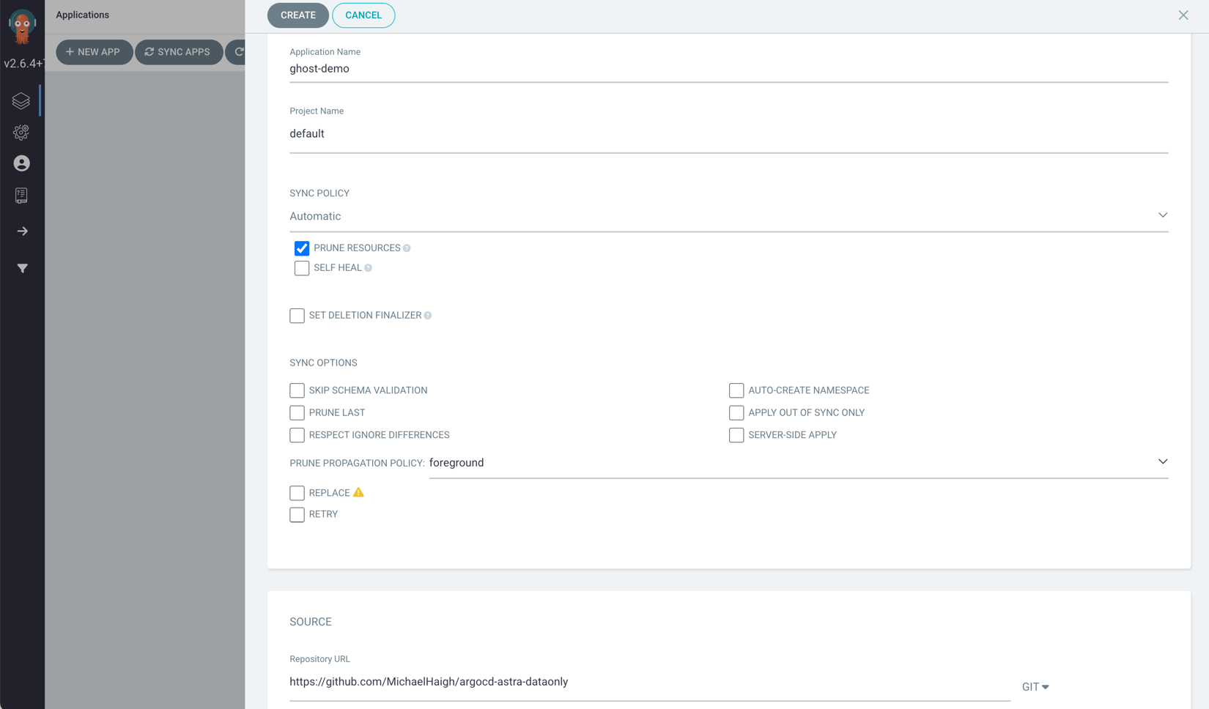
Task: Open the GIT repository type dropdown
Action: pos(1035,687)
